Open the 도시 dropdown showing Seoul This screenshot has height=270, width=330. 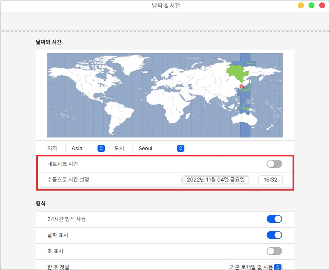pyautogui.click(x=158, y=148)
